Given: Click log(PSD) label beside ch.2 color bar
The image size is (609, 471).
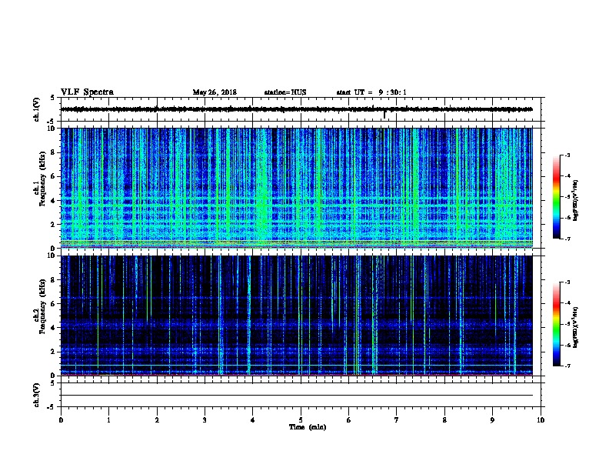Looking at the screenshot, I should [575, 327].
